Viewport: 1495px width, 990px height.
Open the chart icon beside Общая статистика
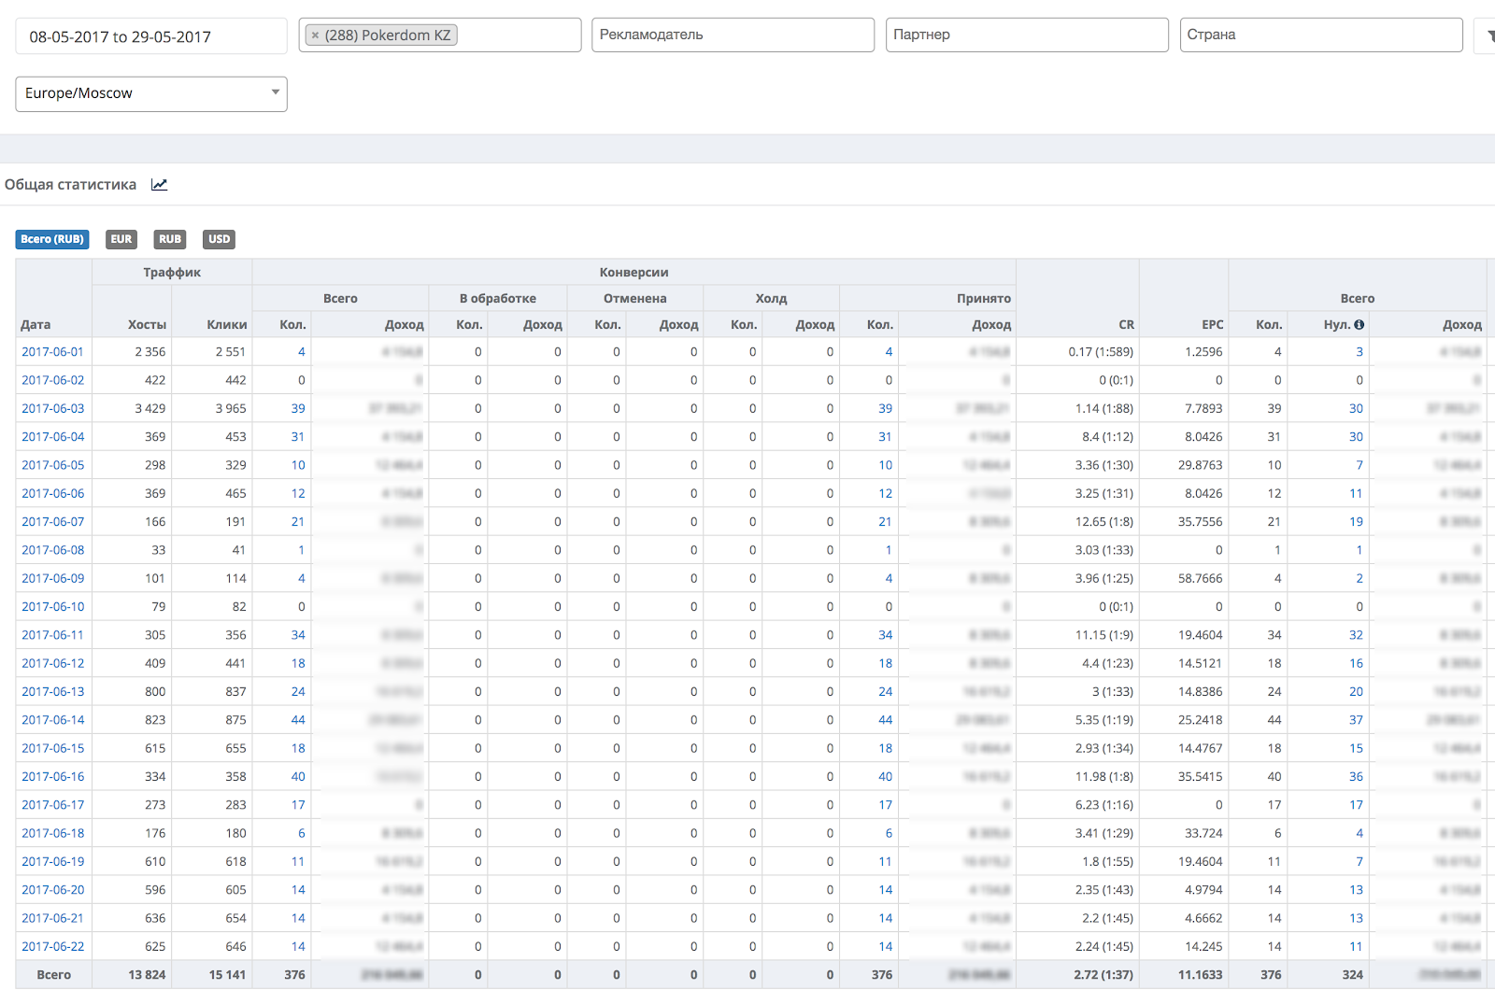pyautogui.click(x=159, y=185)
